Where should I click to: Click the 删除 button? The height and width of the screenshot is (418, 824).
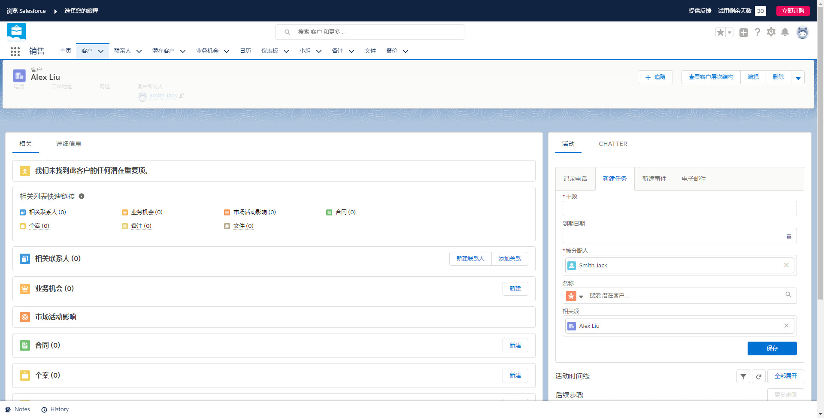coord(779,77)
